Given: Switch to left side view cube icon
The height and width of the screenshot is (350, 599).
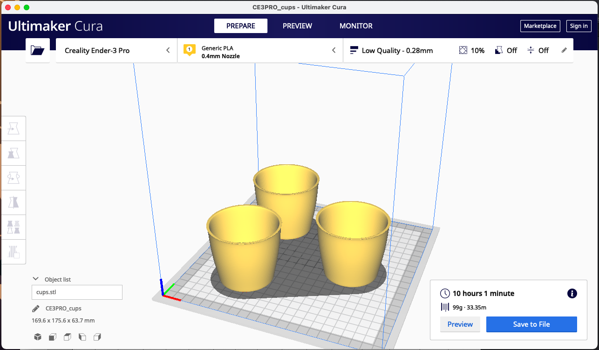Looking at the screenshot, I should tap(82, 337).
